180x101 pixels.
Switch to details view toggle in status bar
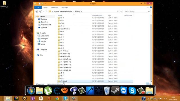tap(147, 84)
